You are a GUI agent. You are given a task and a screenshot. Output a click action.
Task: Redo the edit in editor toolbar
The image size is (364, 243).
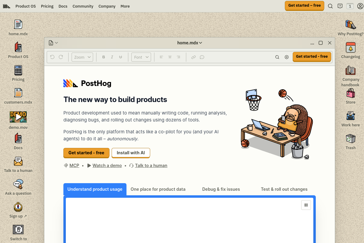61,57
